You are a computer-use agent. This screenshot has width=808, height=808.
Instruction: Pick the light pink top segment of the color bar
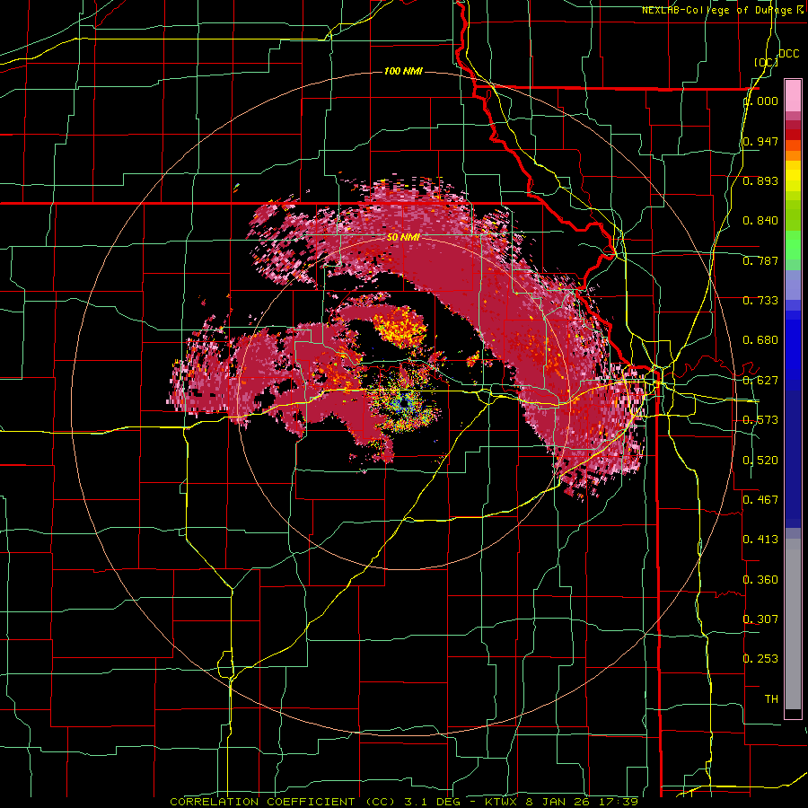(x=793, y=95)
